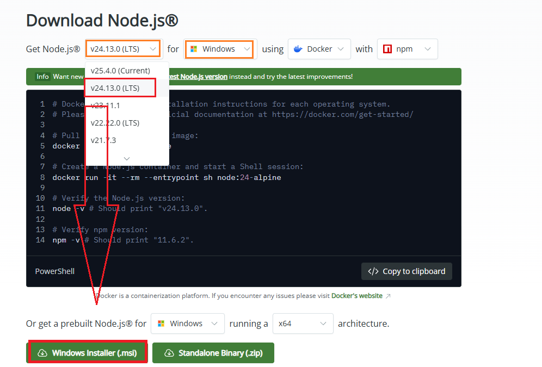Click the download icon on Standalone Binary button
Image resolution: width=542 pixels, height=367 pixels.
point(169,353)
